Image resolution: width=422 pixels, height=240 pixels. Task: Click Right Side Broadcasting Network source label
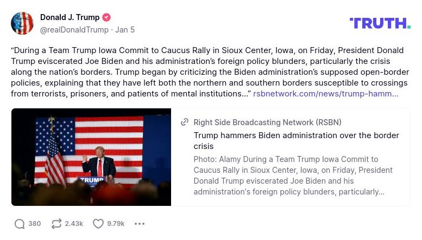[267, 122]
